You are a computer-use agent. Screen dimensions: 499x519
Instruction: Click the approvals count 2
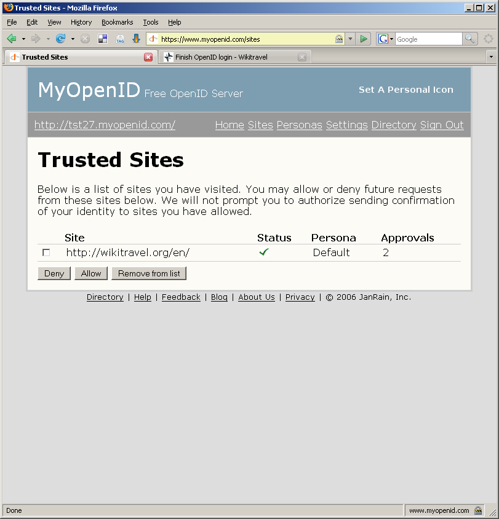click(x=386, y=252)
